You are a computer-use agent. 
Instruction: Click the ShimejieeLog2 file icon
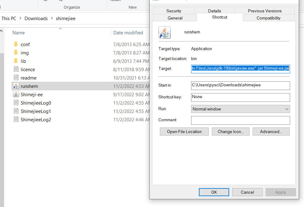point(16,119)
